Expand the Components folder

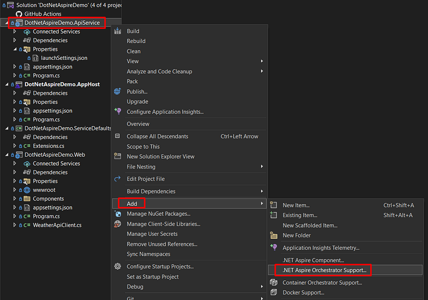(x=15, y=198)
